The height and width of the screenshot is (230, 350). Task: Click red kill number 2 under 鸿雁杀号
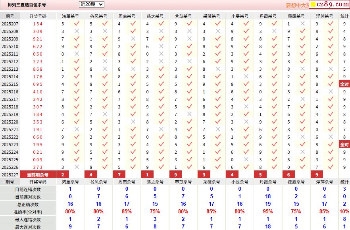tap(63, 174)
